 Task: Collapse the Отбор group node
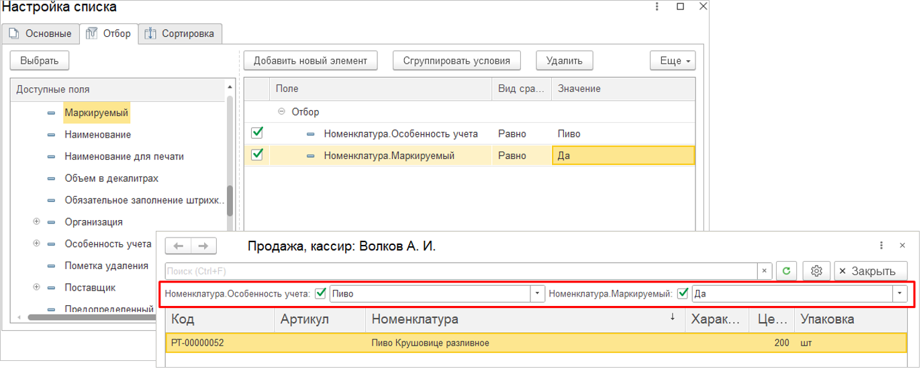282,112
